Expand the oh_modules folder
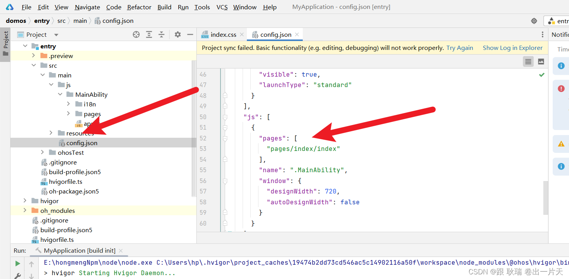 25,211
